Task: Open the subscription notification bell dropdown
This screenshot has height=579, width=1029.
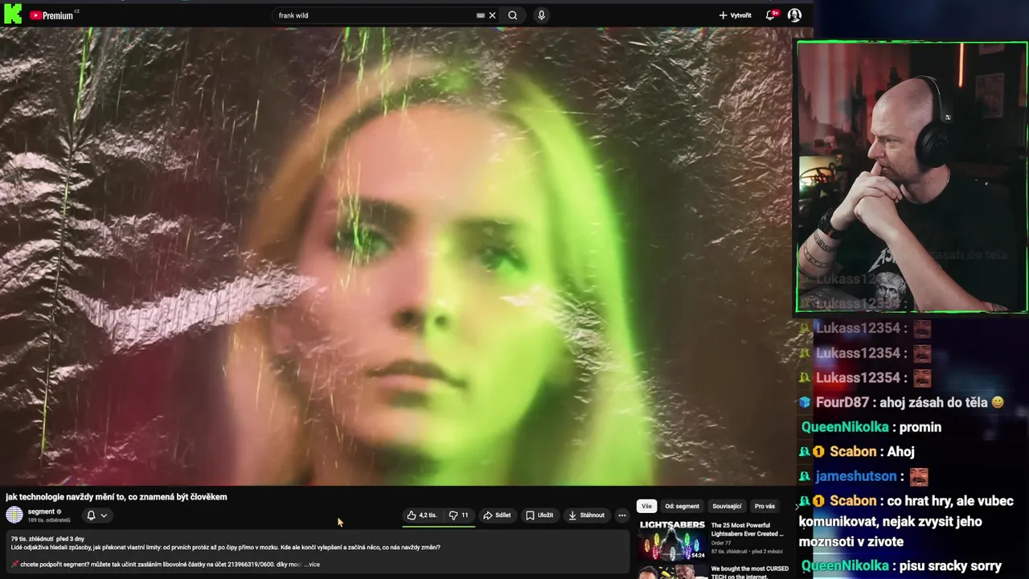Action: [x=96, y=515]
